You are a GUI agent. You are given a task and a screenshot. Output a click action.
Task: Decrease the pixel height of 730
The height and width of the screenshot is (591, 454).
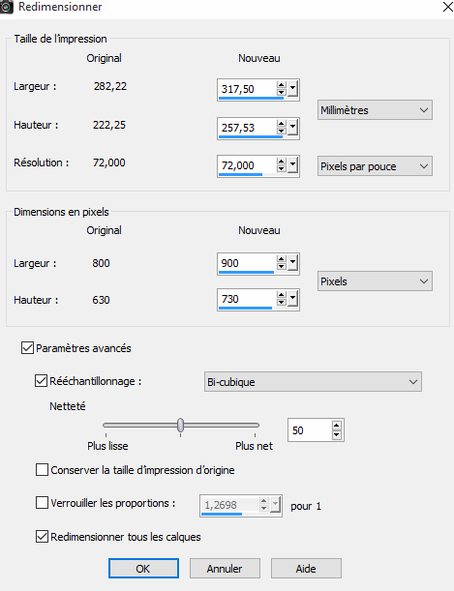(281, 302)
